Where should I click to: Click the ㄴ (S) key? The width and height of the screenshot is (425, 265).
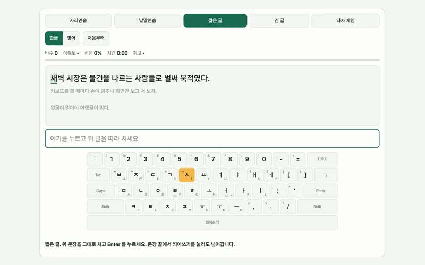tap(141, 191)
